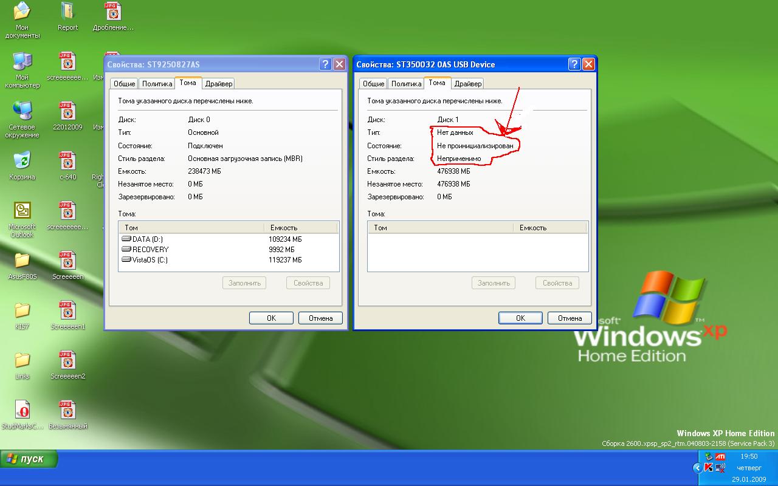Click the 119237 МБ capacity value

click(x=285, y=260)
